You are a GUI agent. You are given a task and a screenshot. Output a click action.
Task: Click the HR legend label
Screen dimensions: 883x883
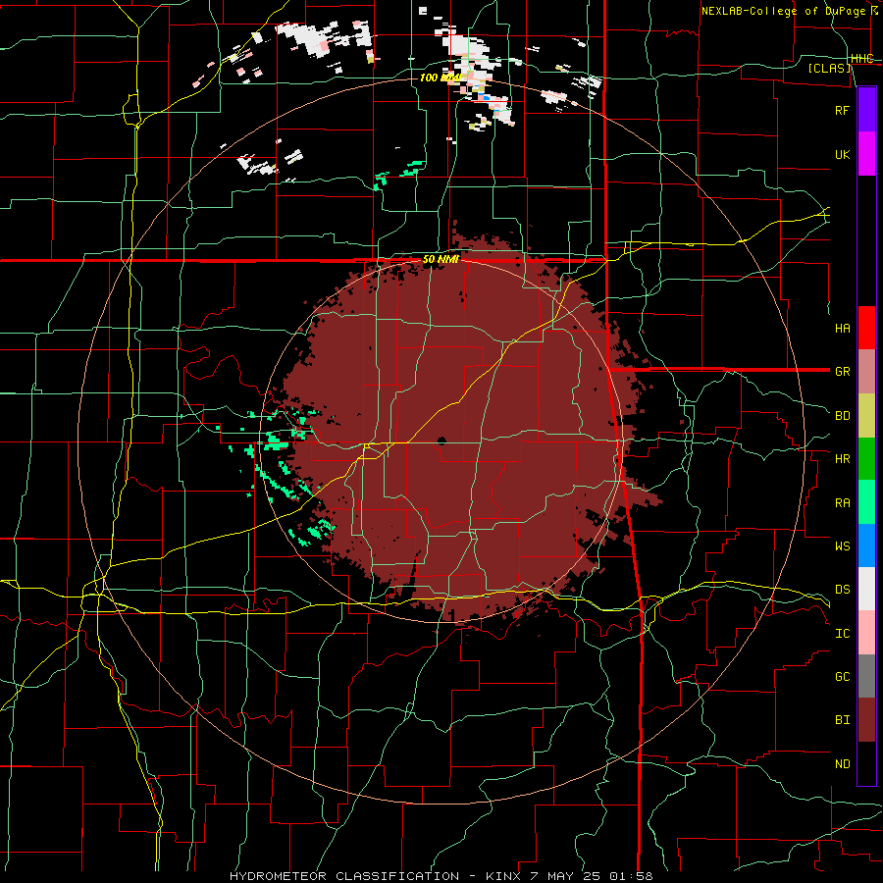point(842,459)
